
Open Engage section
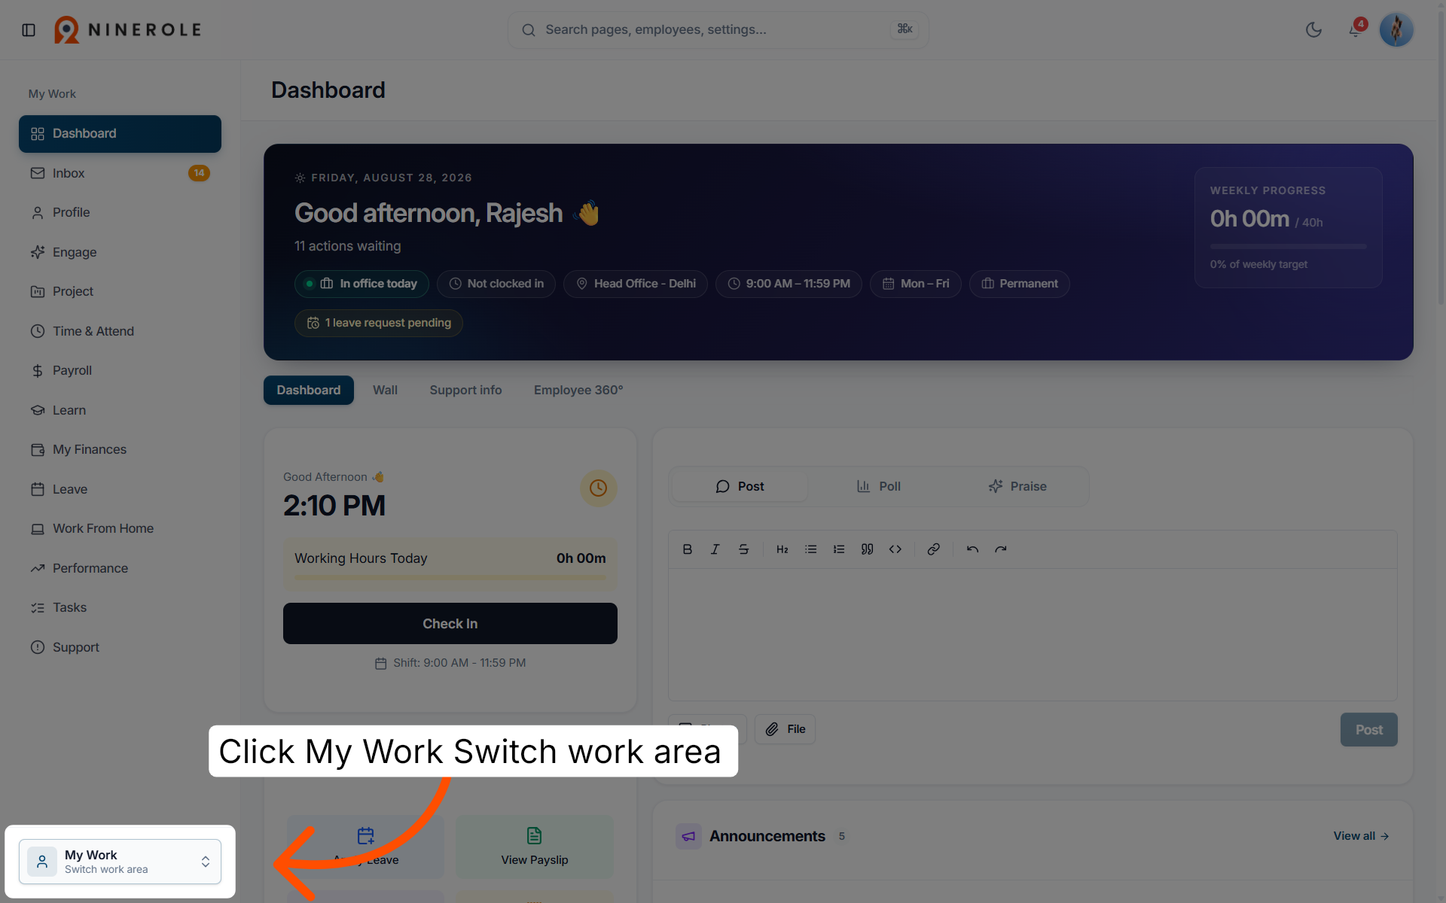[120, 252]
